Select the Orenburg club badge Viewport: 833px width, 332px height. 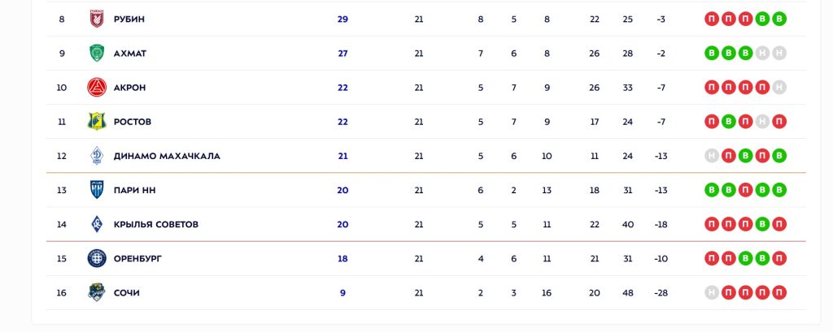coord(96,258)
